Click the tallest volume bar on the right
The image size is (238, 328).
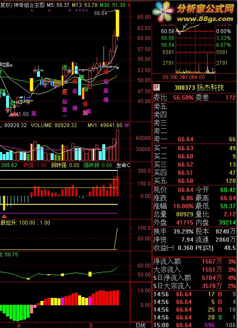(x=117, y=145)
